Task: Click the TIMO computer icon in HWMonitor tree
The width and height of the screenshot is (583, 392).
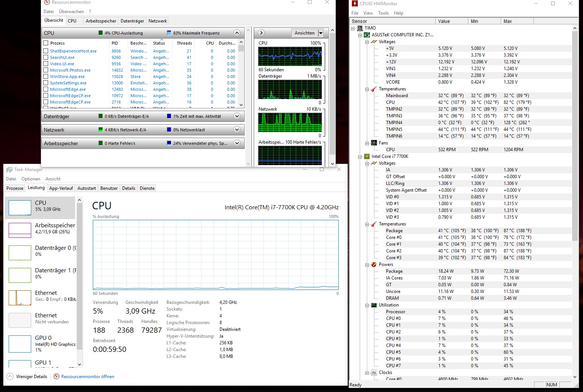Action: coord(360,28)
